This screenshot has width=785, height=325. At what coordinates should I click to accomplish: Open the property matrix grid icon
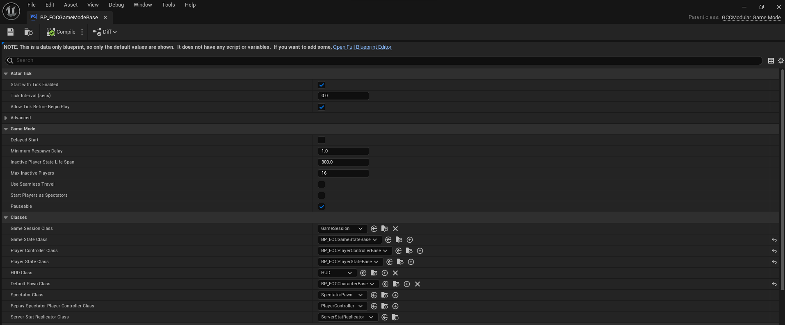pos(771,61)
